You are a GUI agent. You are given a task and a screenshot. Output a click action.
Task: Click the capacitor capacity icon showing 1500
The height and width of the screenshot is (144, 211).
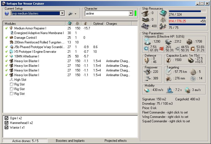click(x=168, y=60)
